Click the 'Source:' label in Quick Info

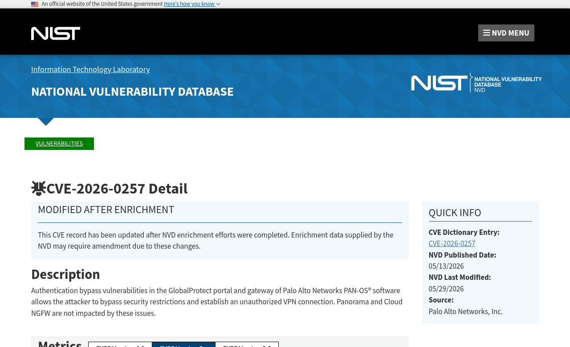click(441, 300)
